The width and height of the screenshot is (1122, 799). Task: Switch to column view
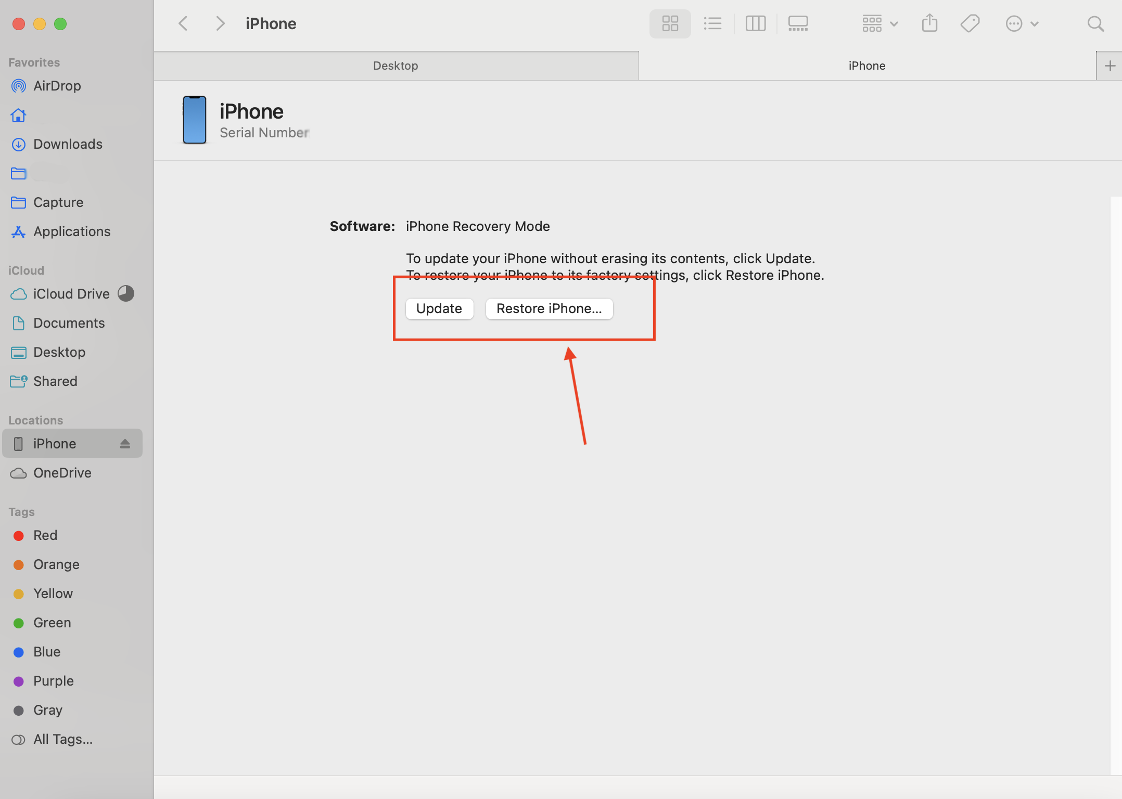(755, 23)
